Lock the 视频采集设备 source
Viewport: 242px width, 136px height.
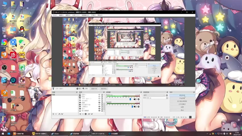tap(102, 105)
